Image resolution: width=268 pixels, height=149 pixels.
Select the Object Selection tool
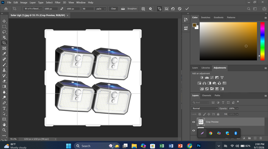tap(4, 38)
